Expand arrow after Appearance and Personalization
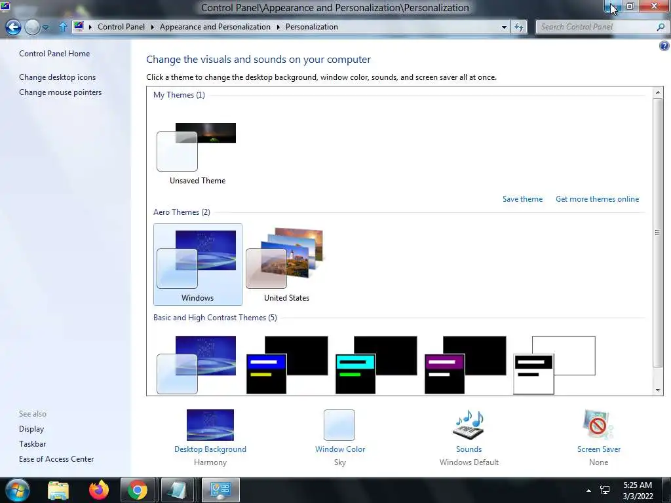Viewport: 671px width, 503px height. [278, 27]
